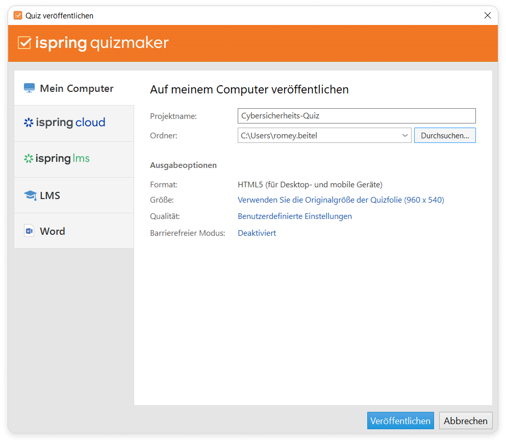506x443 pixels.
Task: Click the Deaktiviert accessibility mode link
Action: tap(257, 233)
